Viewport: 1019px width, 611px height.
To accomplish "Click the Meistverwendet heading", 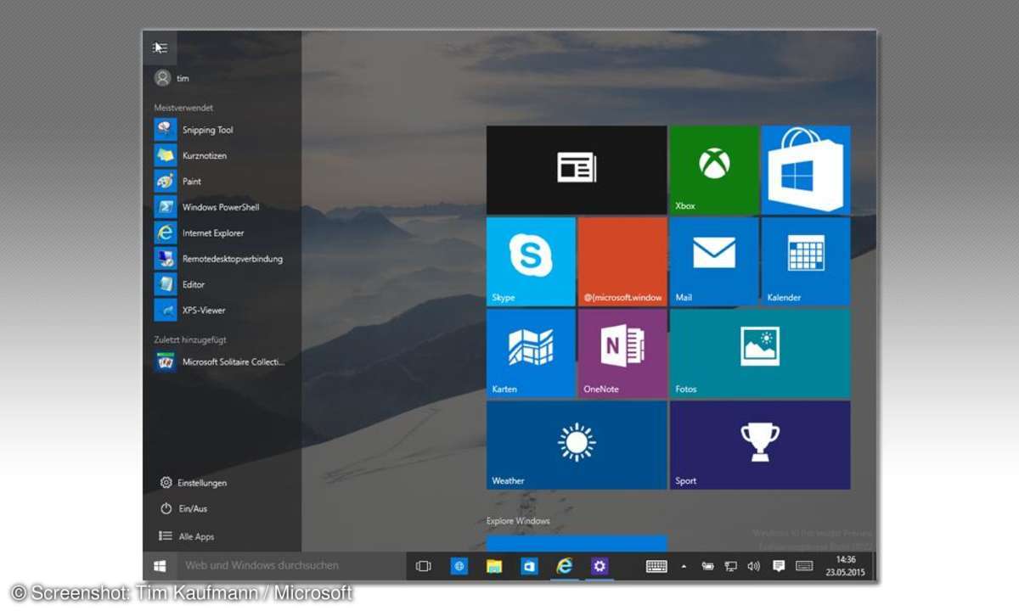I will pos(183,108).
